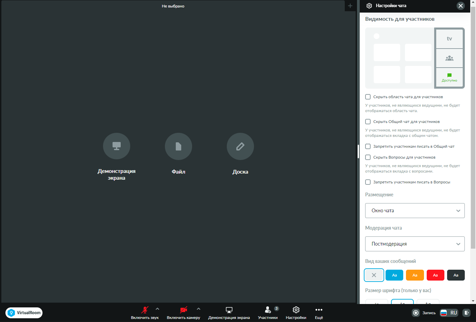
Task: Expand microphone options chevron
Action: (x=157, y=309)
